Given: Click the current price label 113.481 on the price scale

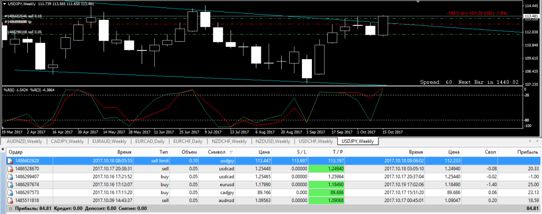Looking at the screenshot, I should (532, 16).
